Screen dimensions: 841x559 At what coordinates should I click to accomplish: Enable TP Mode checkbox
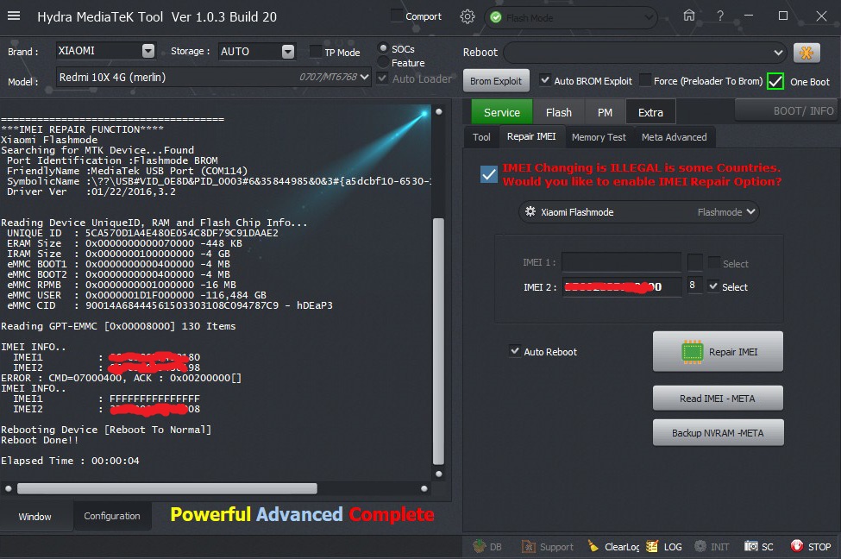(316, 52)
